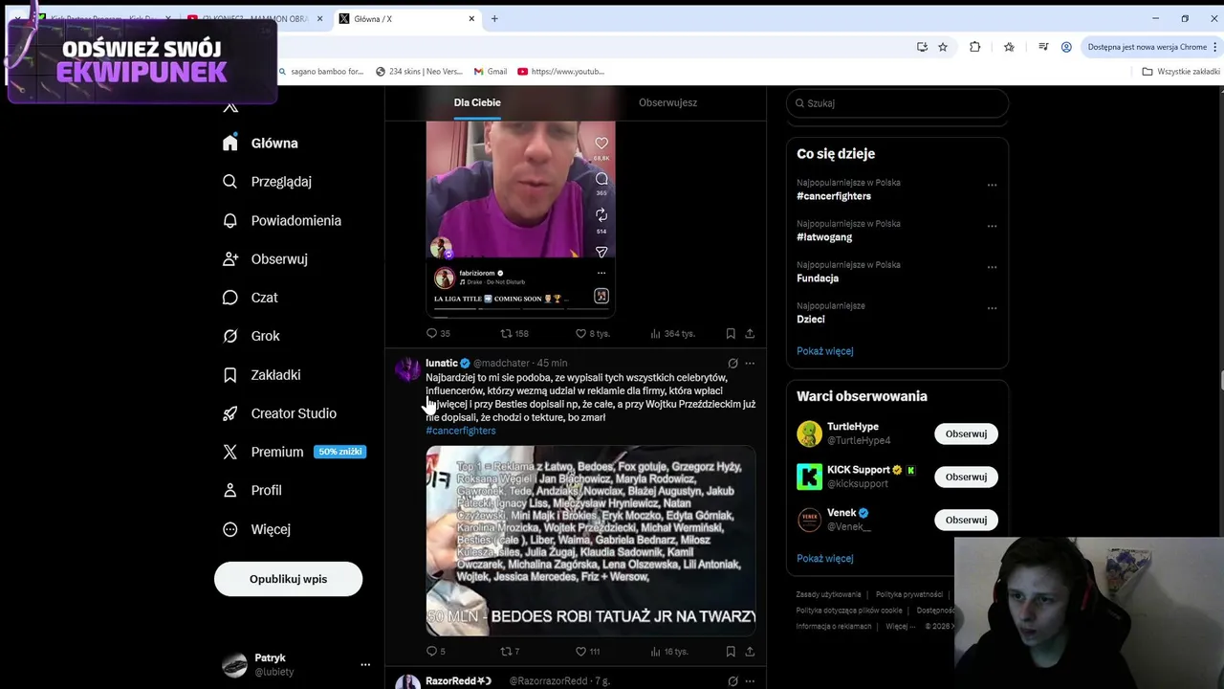The width and height of the screenshot is (1224, 689).
Task: Bookmark this page with Chrome star icon
Action: 943,47
